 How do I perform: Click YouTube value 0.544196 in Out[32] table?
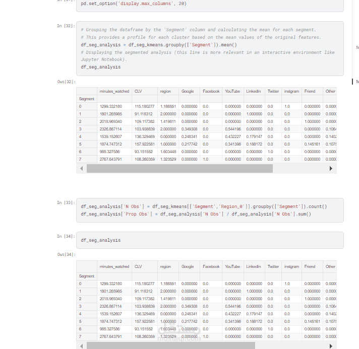point(233,129)
